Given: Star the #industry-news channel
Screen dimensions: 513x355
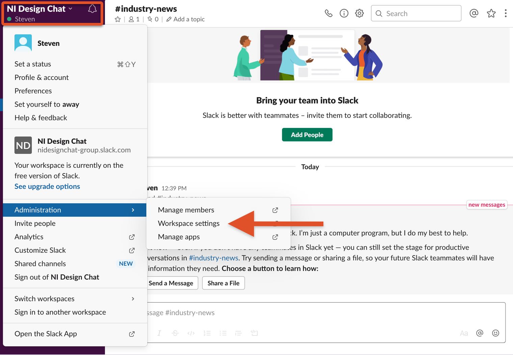Looking at the screenshot, I should coord(118,20).
